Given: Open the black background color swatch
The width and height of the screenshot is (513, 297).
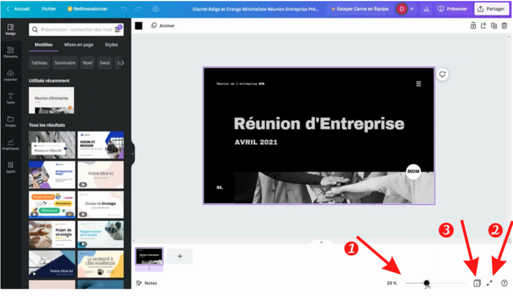Looking at the screenshot, I should tap(139, 26).
